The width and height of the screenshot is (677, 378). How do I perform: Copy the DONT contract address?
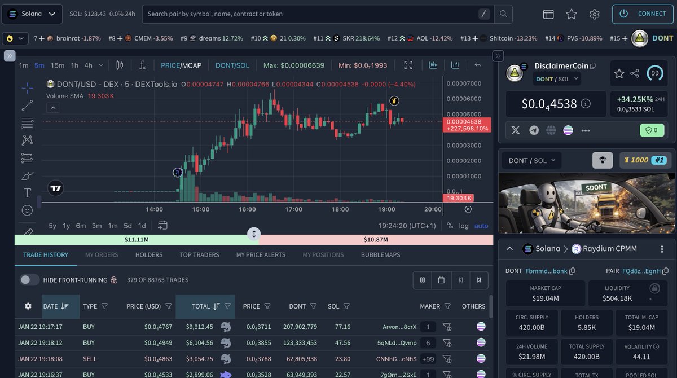(x=572, y=271)
